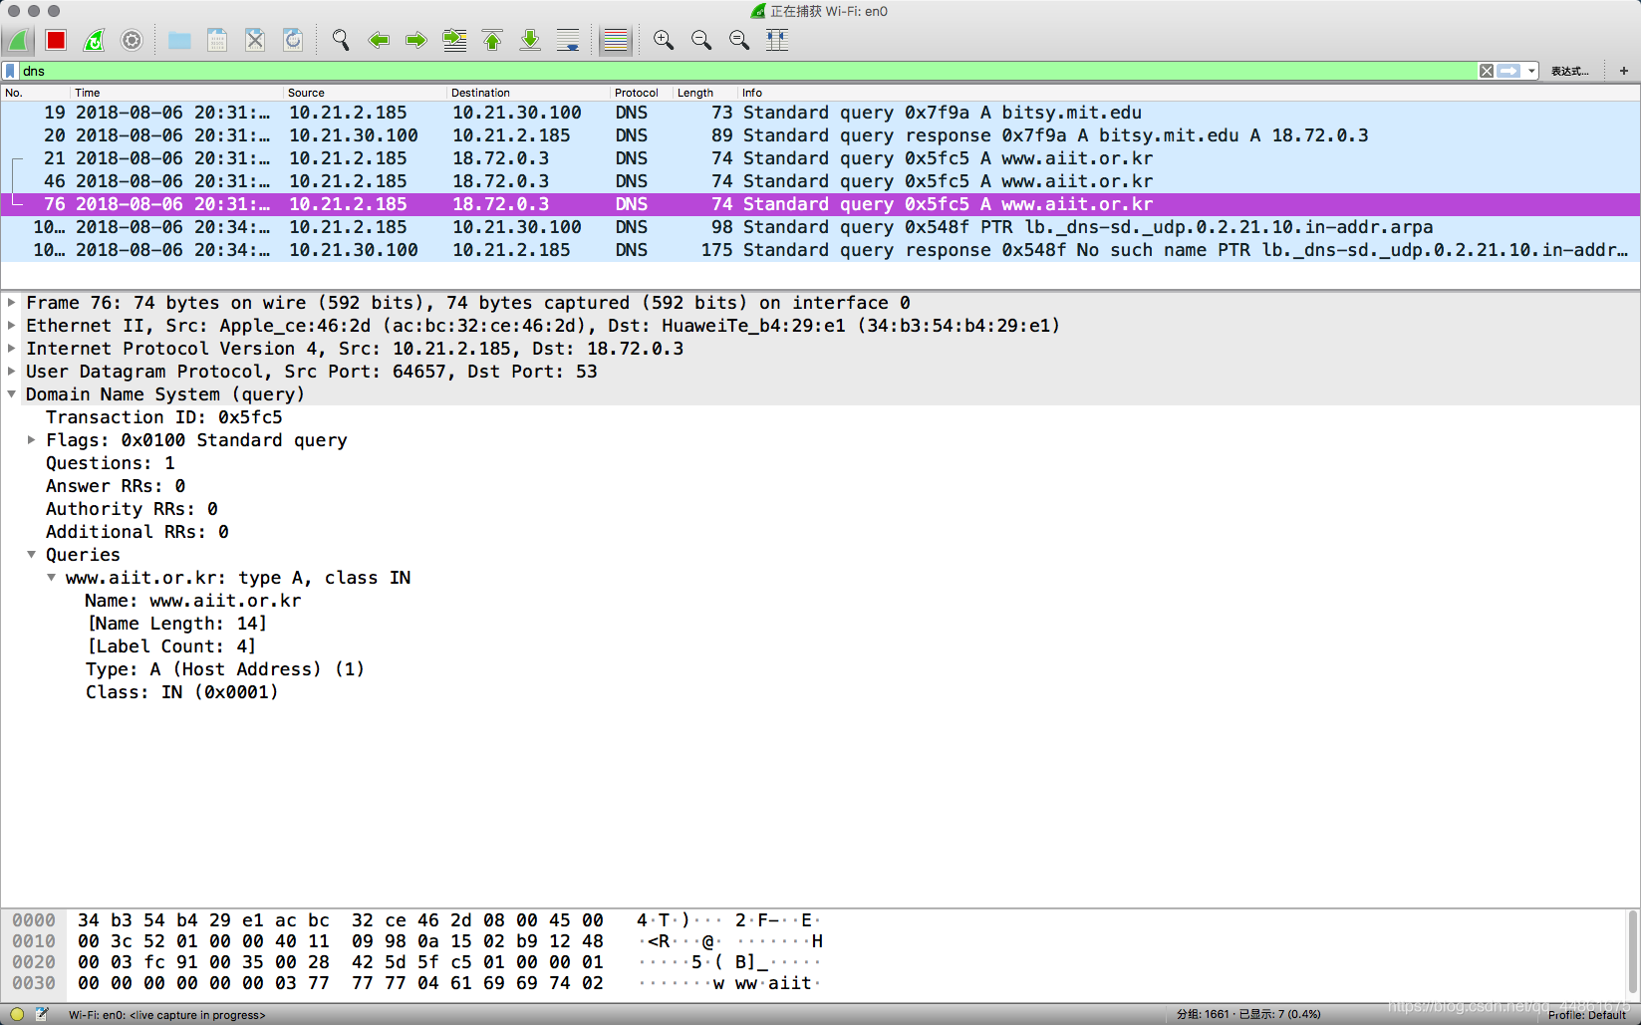This screenshot has width=1641, height=1025.
Task: Restart the current capture
Action: click(94, 41)
